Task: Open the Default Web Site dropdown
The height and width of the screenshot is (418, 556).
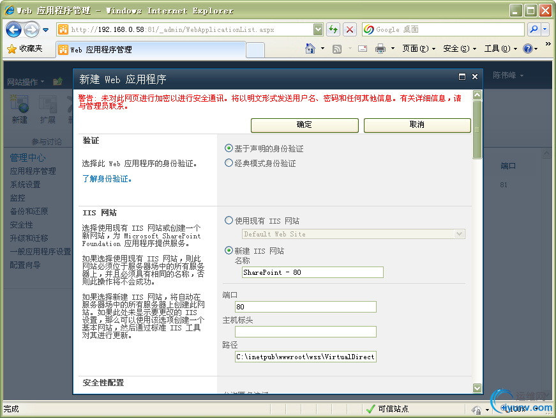Action: point(354,234)
